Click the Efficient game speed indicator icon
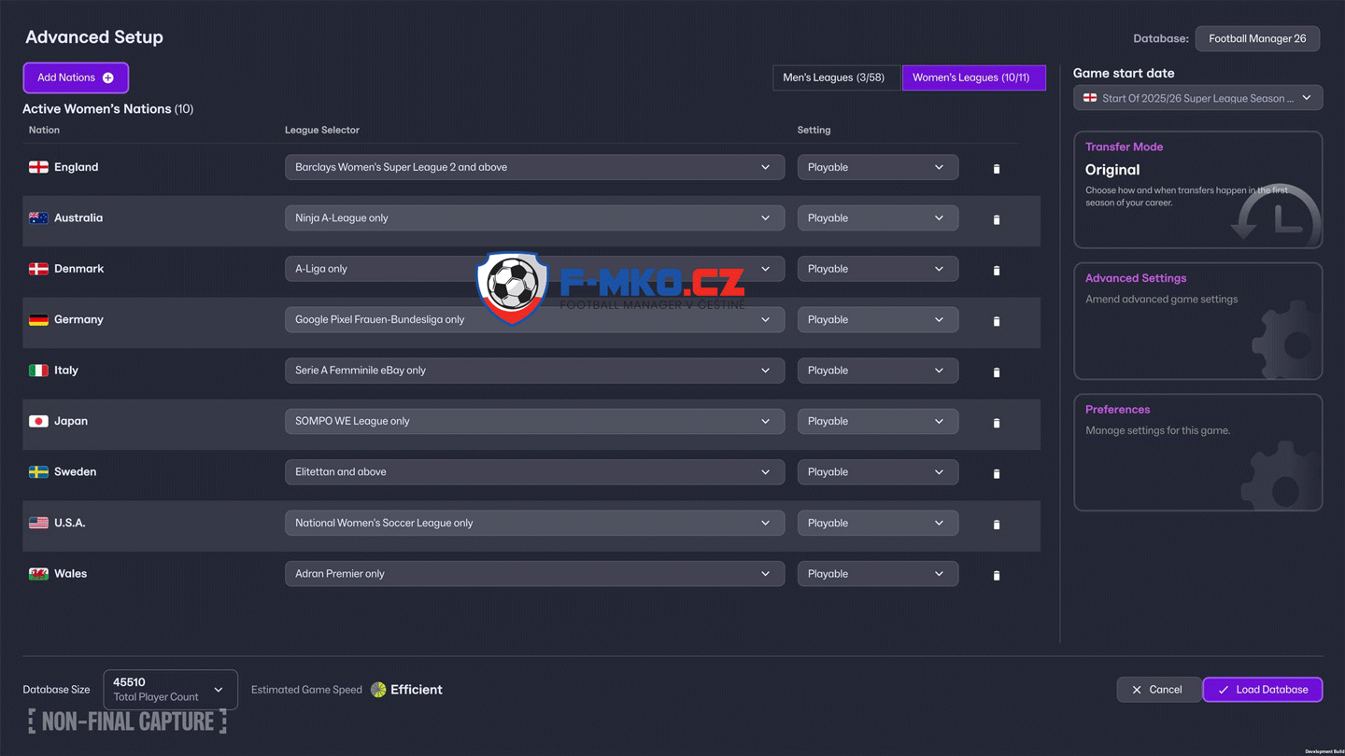The image size is (1345, 756). click(378, 690)
